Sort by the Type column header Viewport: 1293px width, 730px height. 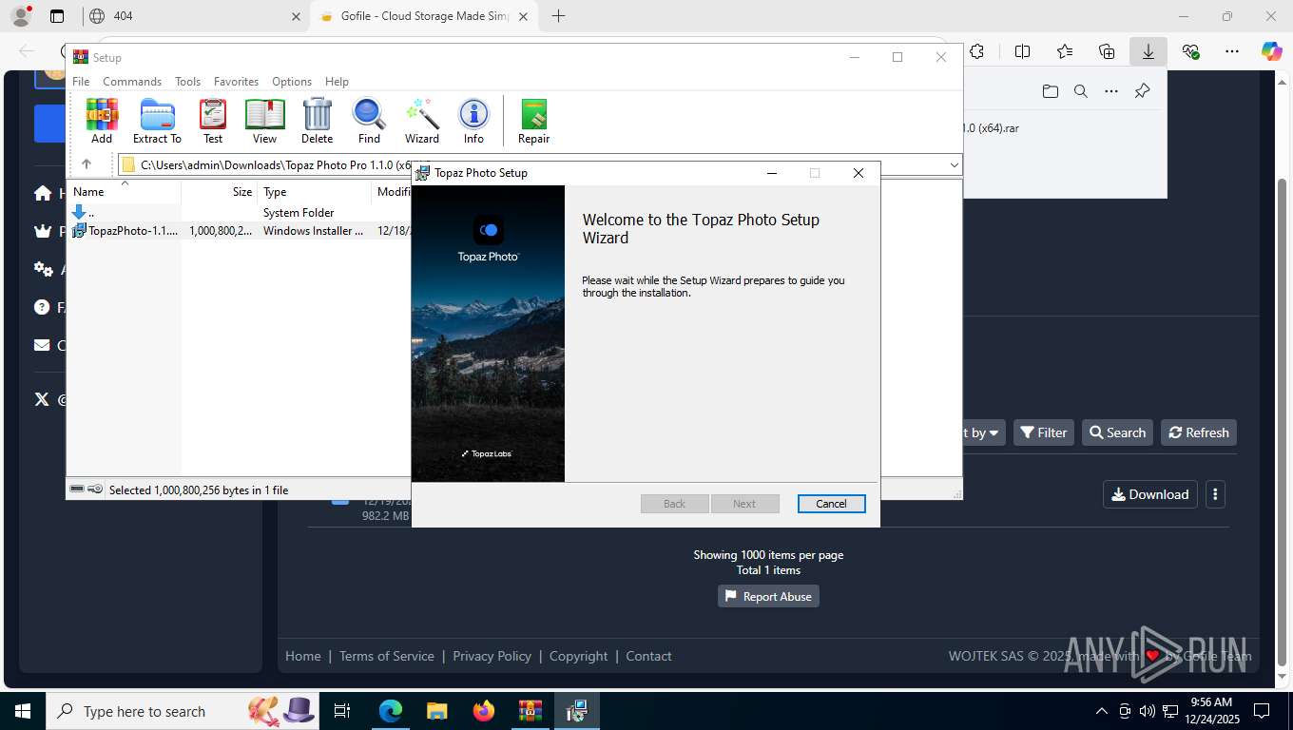(315, 191)
